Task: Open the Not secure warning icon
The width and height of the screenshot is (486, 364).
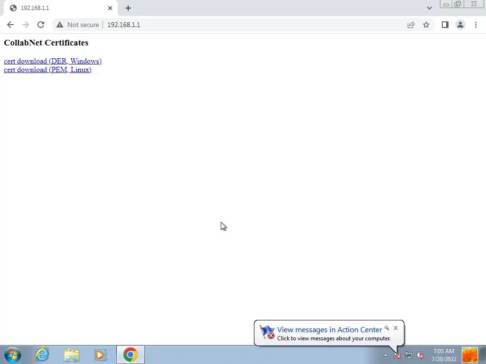Action: tap(60, 25)
